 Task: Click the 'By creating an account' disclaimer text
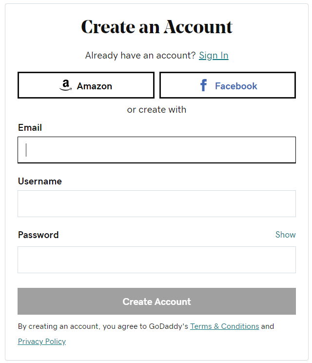103,326
